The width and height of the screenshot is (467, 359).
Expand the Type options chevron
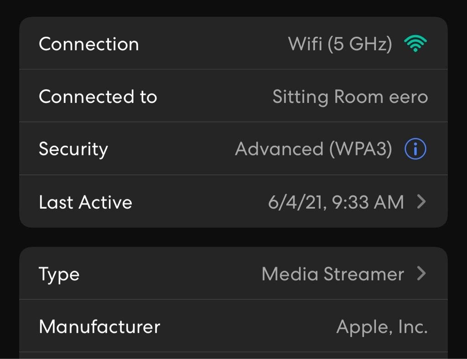tap(422, 273)
